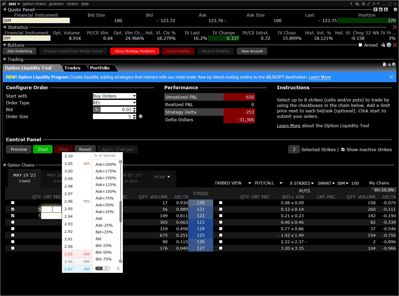399x296 pixels.
Task: Click Learn More link in Instructions
Action: pos(288,126)
